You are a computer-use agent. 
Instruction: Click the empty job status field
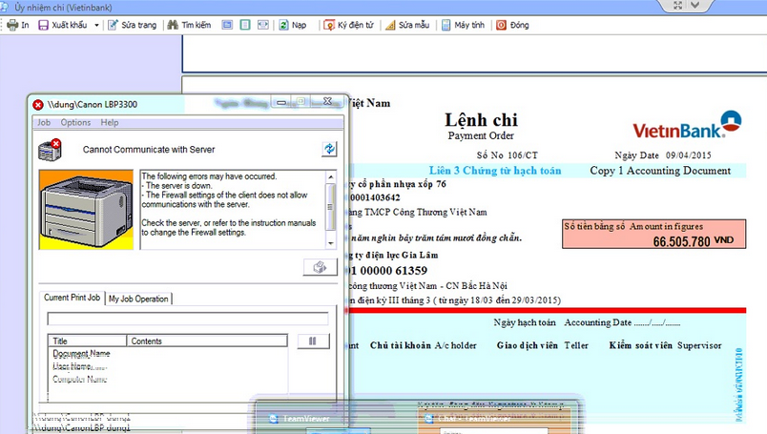click(x=188, y=319)
